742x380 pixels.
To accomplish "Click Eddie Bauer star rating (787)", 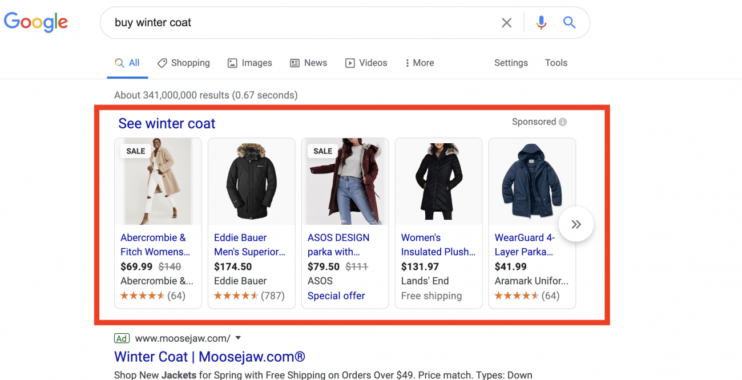I will point(249,296).
